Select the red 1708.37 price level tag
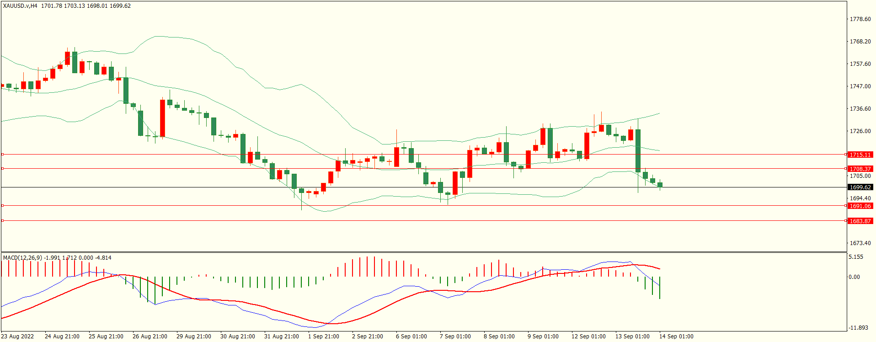Screen dimensions: 876x342 click(x=860, y=169)
